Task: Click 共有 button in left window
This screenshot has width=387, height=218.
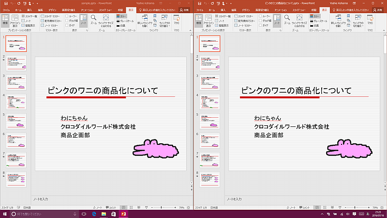Action: 184,10
